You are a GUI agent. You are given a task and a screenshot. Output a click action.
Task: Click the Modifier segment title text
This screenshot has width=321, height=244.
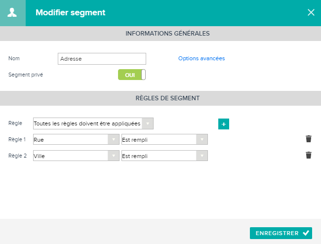[x=71, y=13]
